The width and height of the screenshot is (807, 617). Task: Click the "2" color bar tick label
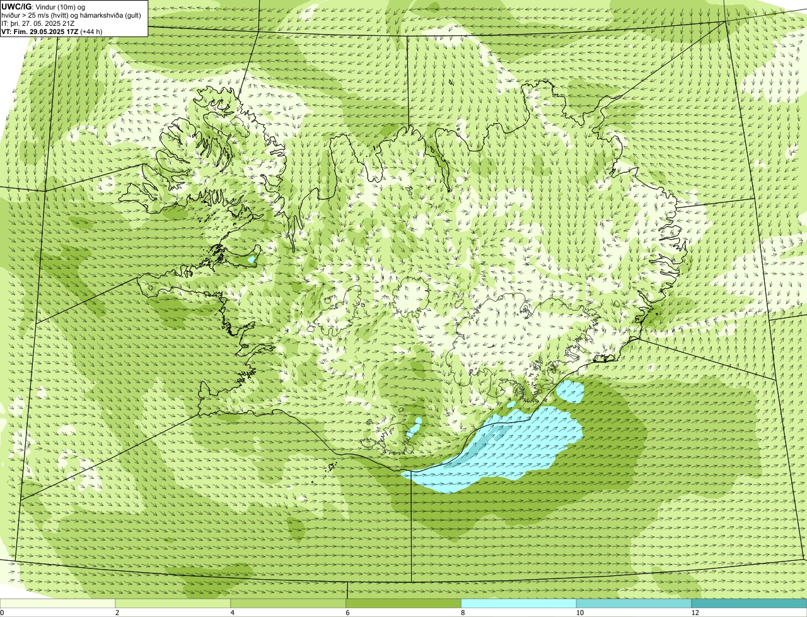coord(117,613)
